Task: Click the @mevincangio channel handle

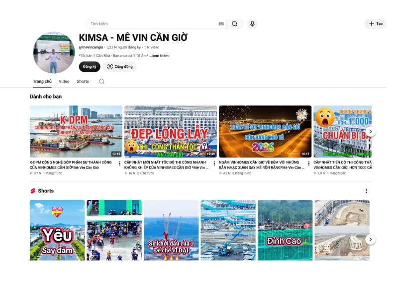Action: click(x=91, y=47)
